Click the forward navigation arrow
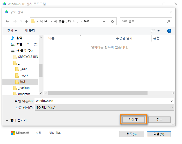The image size is (182, 144). 15,21
